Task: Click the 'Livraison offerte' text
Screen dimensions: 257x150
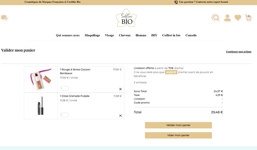Action: [x=144, y=68]
